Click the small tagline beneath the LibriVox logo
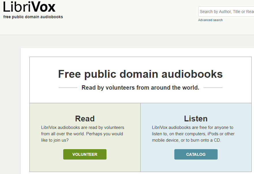The image size is (254, 174). pos(33,17)
